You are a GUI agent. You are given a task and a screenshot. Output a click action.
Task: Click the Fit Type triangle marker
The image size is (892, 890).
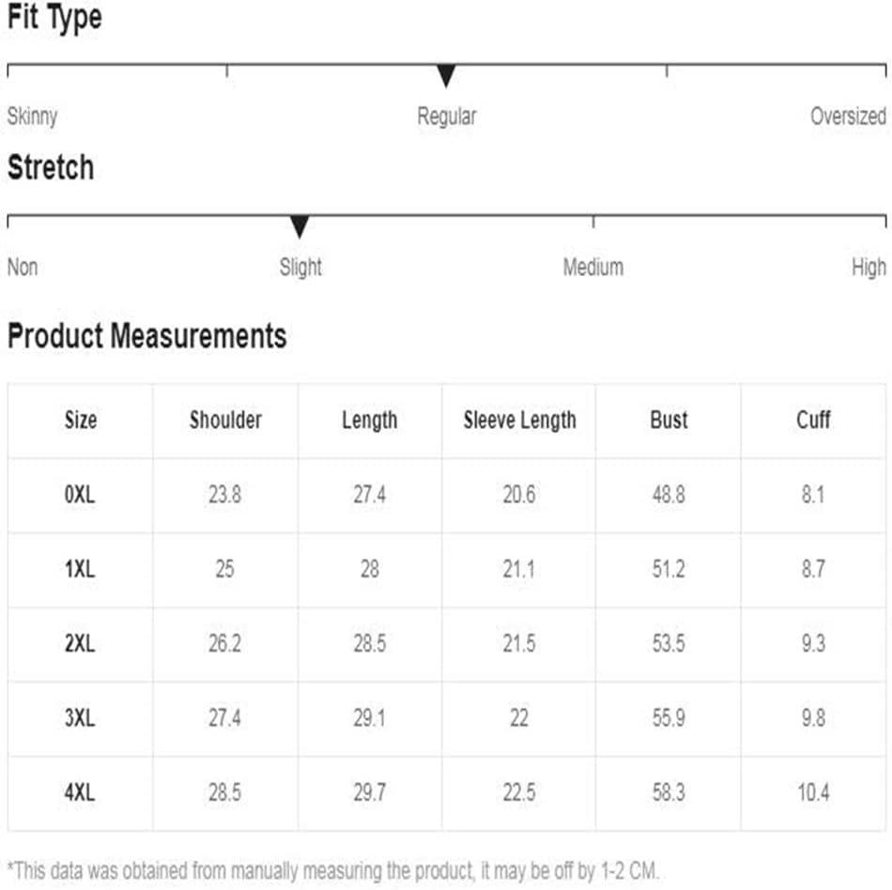point(446,76)
